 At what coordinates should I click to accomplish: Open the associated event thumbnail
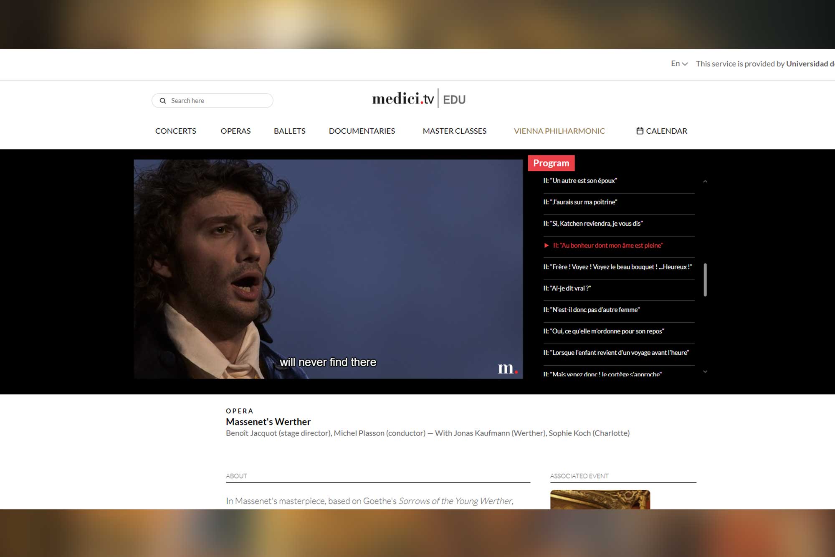coord(600,500)
